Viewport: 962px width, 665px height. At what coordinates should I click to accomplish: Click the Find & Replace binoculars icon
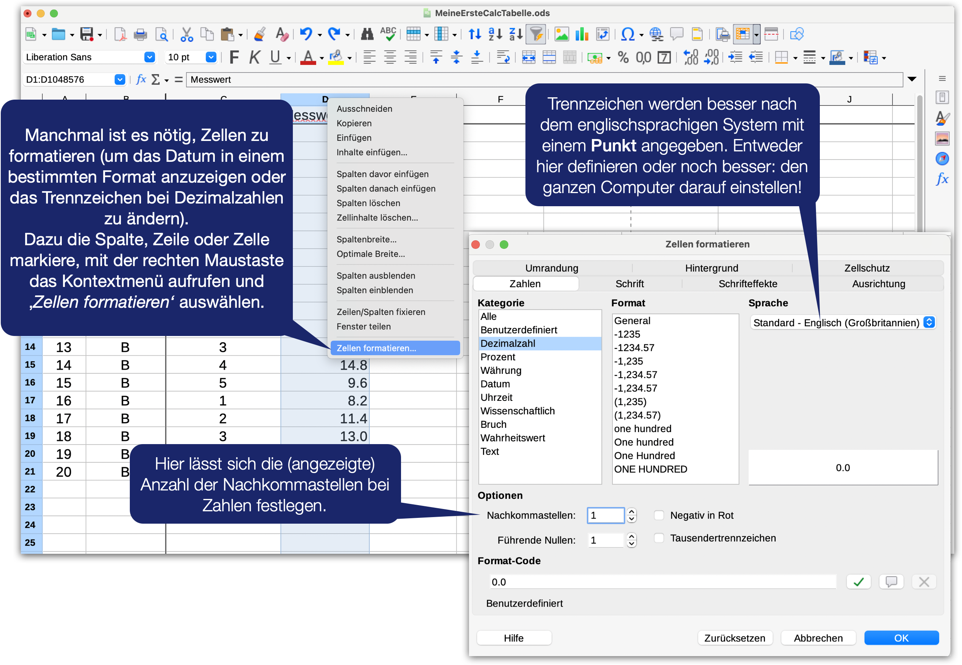pyautogui.click(x=367, y=34)
